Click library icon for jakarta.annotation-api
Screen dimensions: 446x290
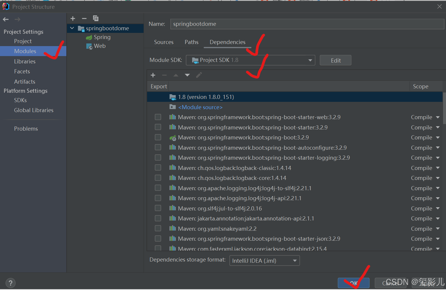click(173, 218)
